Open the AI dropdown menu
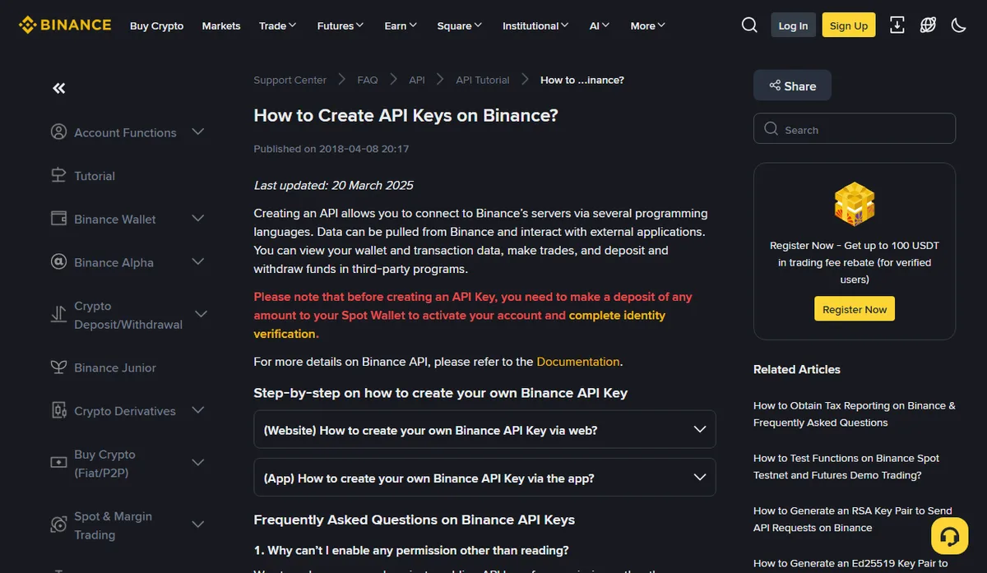Image resolution: width=987 pixels, height=573 pixels. point(600,25)
